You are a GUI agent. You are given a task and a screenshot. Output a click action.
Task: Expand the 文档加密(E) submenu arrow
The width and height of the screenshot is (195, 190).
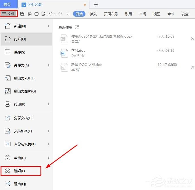(x=49, y=131)
